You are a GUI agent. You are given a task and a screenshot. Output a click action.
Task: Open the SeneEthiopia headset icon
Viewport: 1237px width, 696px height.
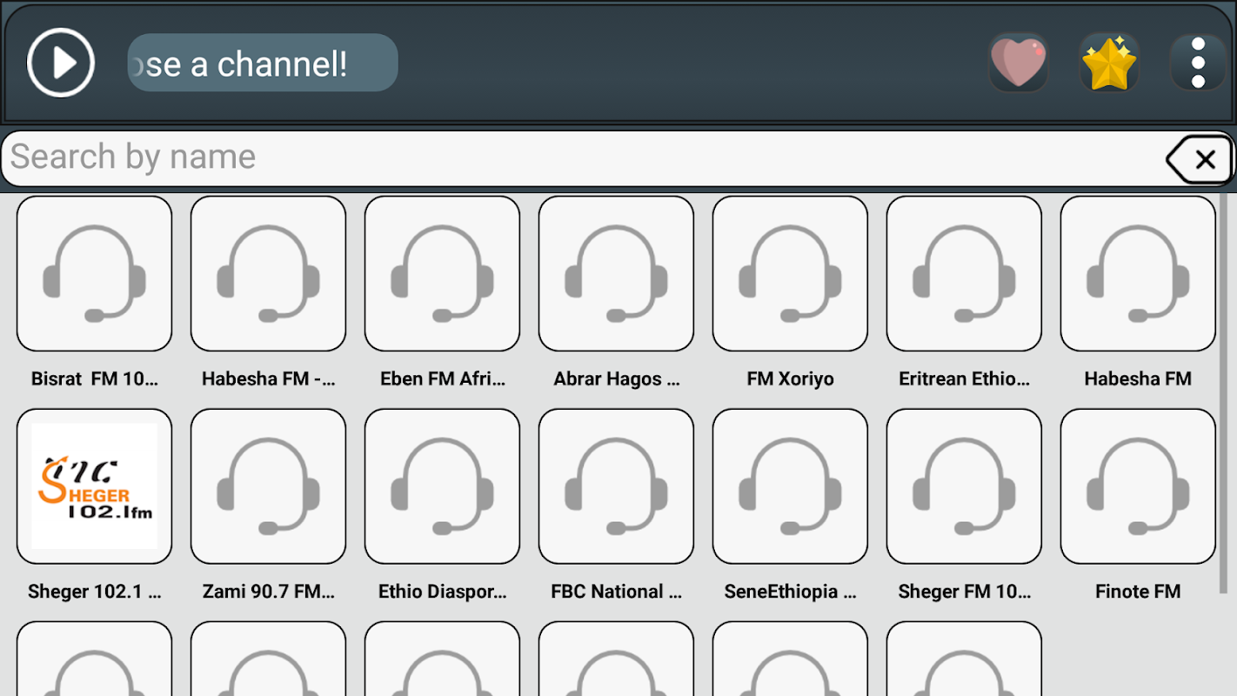click(x=791, y=486)
